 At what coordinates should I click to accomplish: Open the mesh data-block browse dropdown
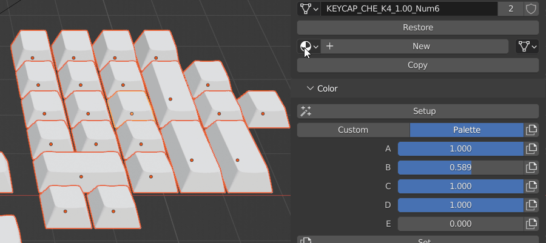click(x=309, y=8)
